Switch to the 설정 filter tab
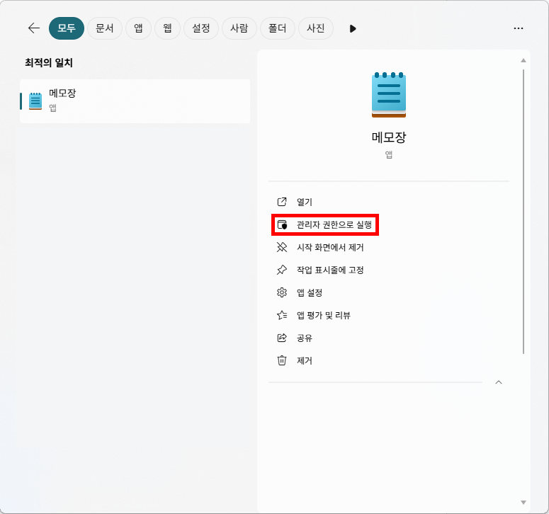The image size is (549, 514). pos(201,28)
